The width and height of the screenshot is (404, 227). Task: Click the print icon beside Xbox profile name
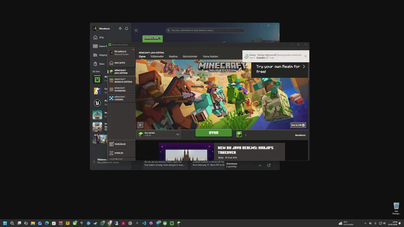[120, 28]
